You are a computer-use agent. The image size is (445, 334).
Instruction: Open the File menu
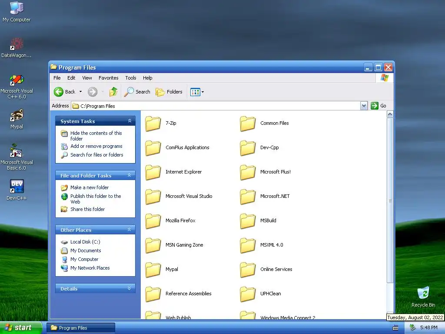57,78
